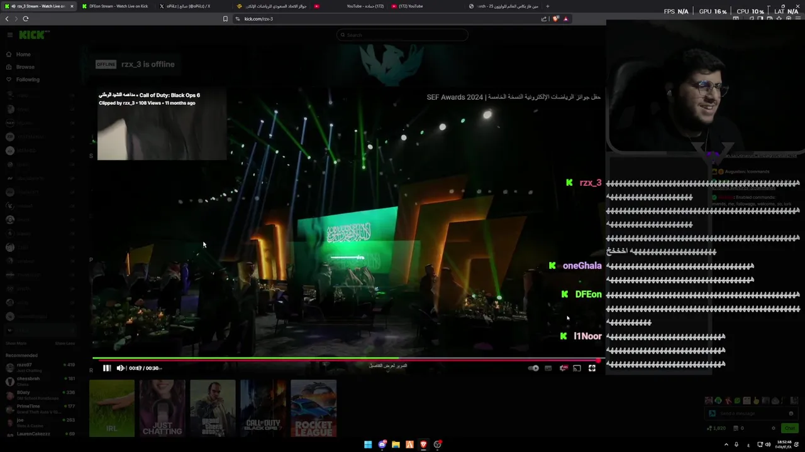805x452 pixels.
Task: Open Brave browser from taskbar
Action: tap(423, 444)
